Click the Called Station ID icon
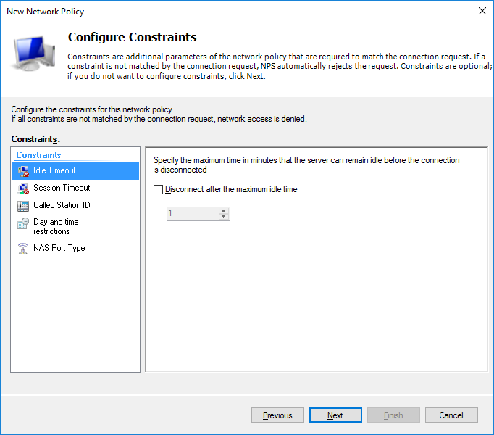Image resolution: width=494 pixels, height=435 pixels. tap(23, 206)
